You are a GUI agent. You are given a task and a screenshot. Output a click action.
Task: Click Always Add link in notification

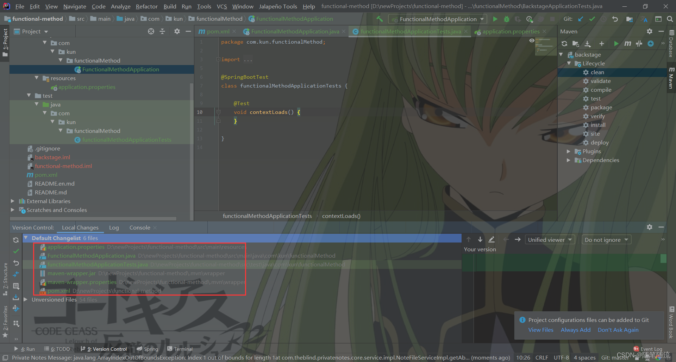pos(575,330)
